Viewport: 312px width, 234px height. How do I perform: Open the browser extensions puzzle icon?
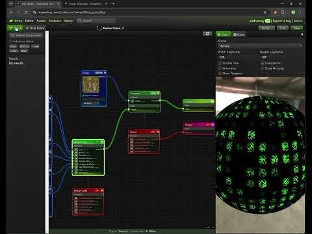pos(283,12)
